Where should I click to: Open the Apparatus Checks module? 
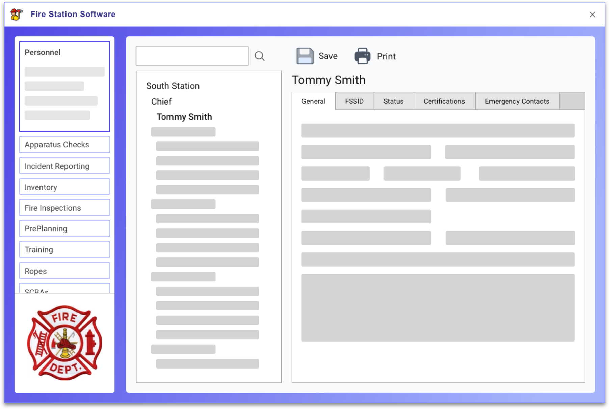click(64, 145)
